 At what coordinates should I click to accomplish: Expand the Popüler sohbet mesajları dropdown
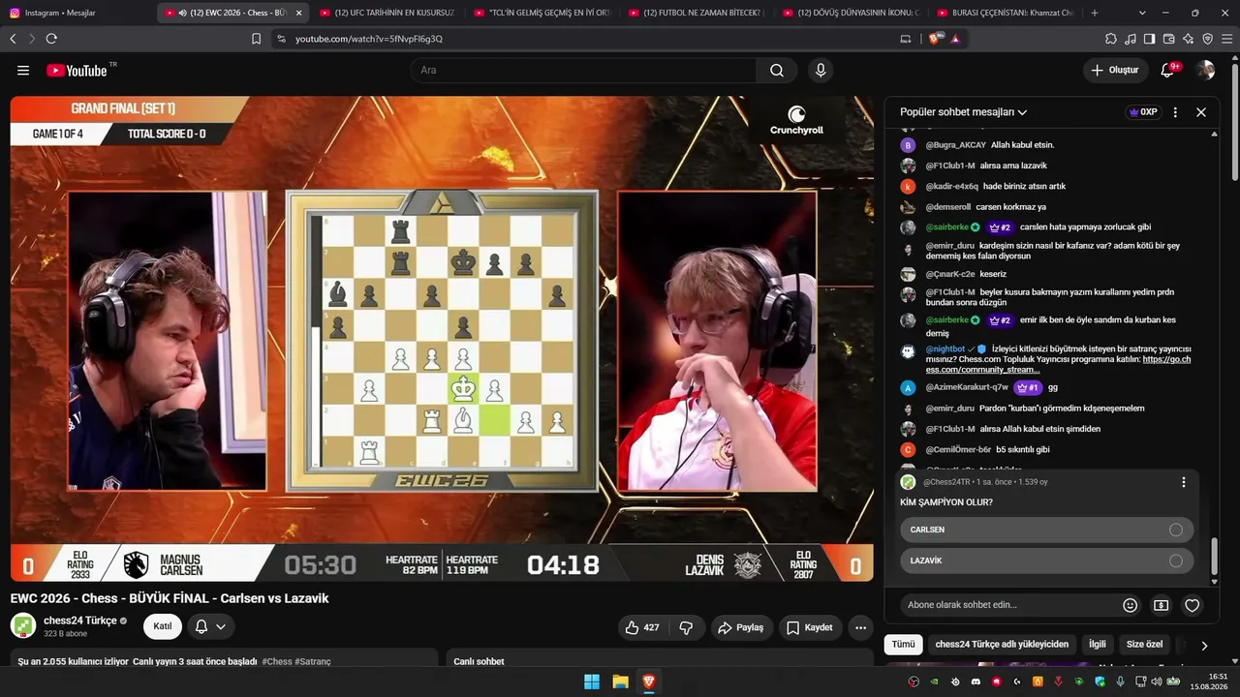coord(964,112)
